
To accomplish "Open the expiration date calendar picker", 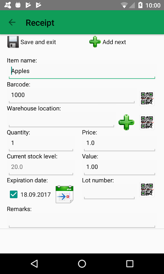I will coord(65,194).
